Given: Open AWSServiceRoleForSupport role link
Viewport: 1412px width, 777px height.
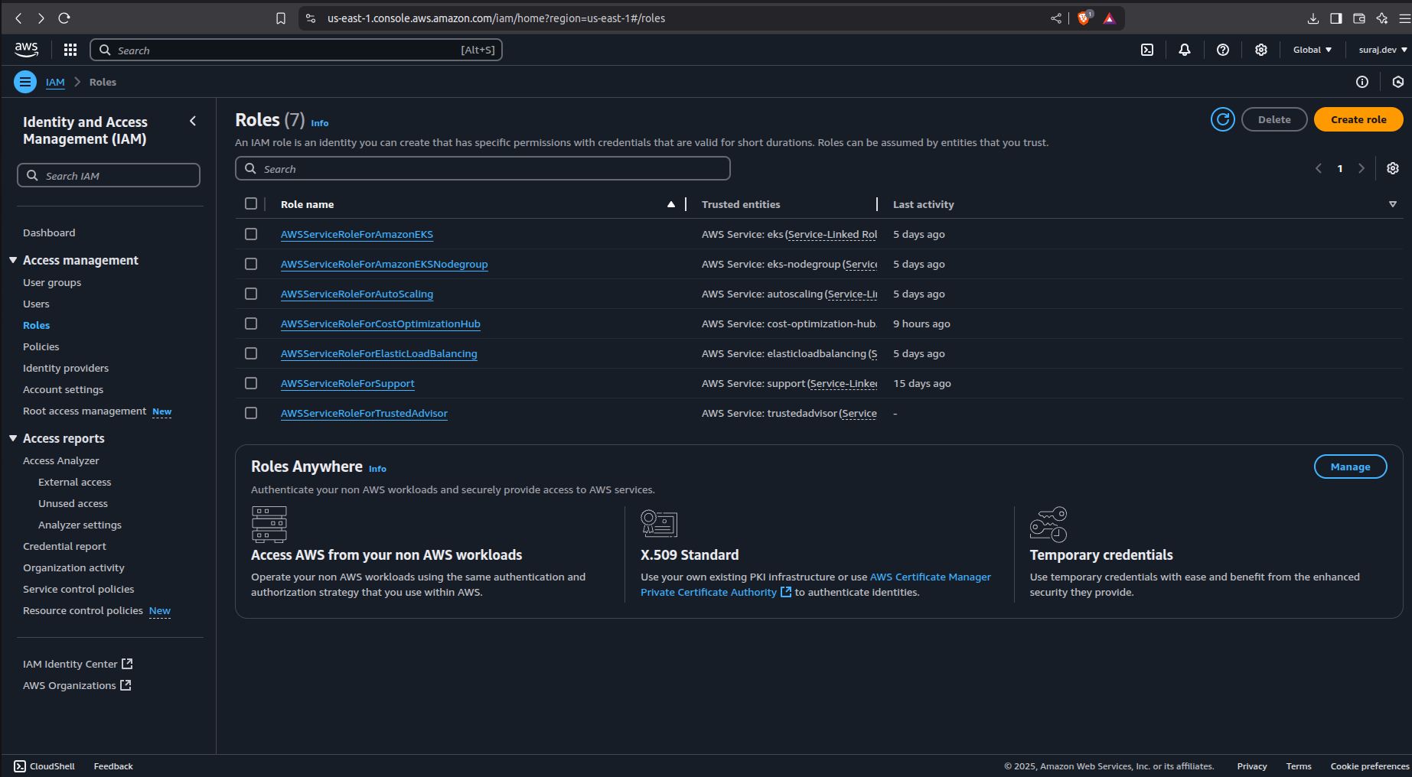Looking at the screenshot, I should (347, 383).
